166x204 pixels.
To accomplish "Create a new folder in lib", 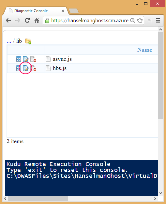I will click(28, 41).
